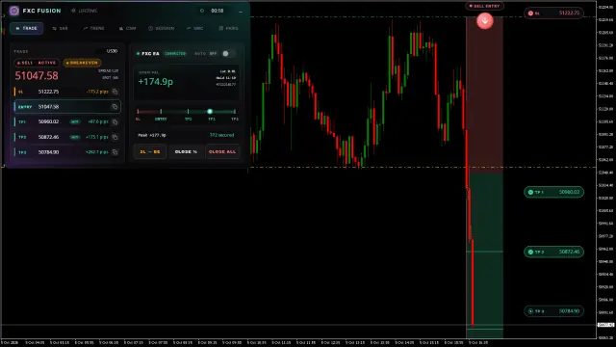
Task: Click the TP 1 50960.02 chart label
Action: click(553, 192)
